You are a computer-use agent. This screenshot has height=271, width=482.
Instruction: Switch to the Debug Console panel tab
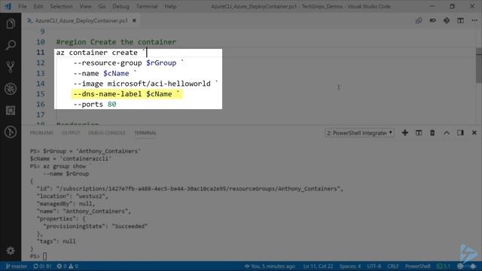107,132
